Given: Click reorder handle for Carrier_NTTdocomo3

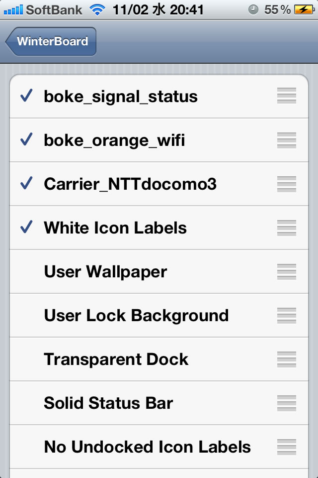Looking at the screenshot, I should coord(286,184).
